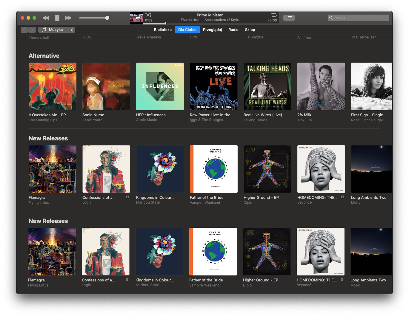Open the Sklep tab
This screenshot has height=316, width=409.
click(250, 30)
